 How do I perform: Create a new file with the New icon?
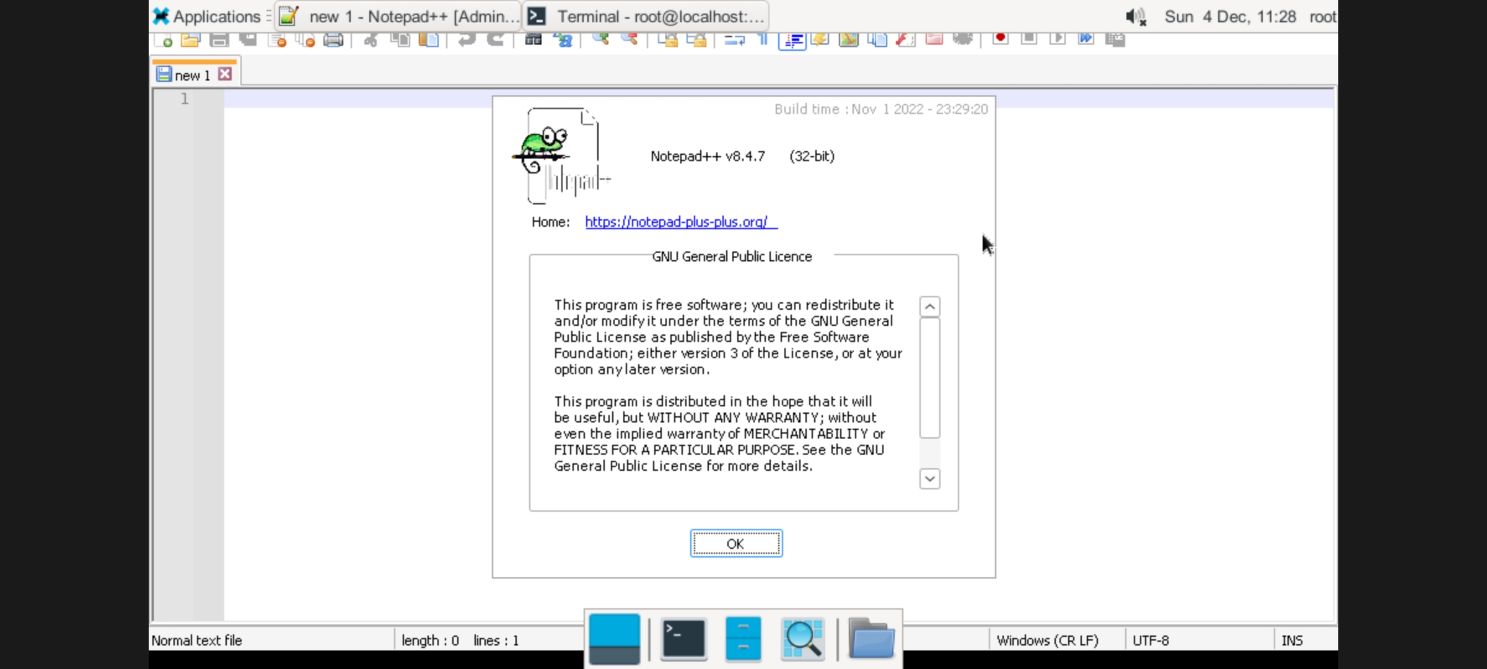click(165, 40)
